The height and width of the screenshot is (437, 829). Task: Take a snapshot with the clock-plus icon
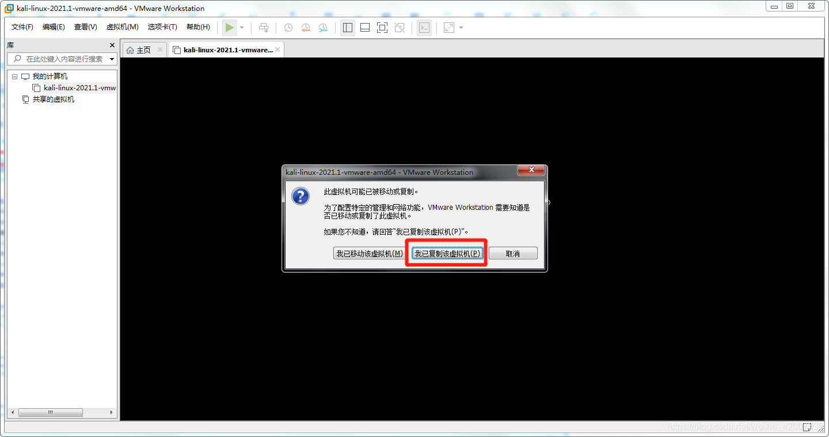coord(288,28)
